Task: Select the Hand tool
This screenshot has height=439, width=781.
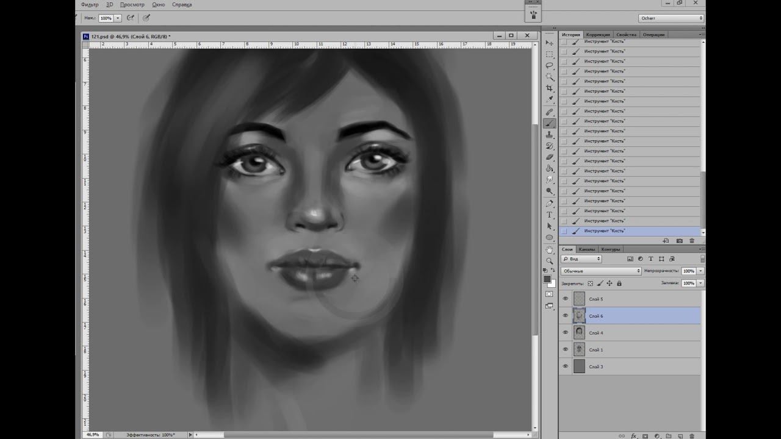Action: point(549,249)
